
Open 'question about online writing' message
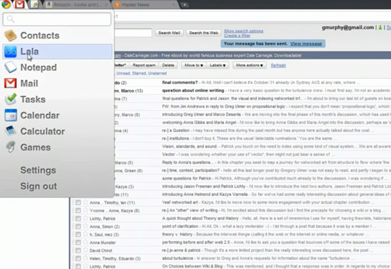point(193,90)
